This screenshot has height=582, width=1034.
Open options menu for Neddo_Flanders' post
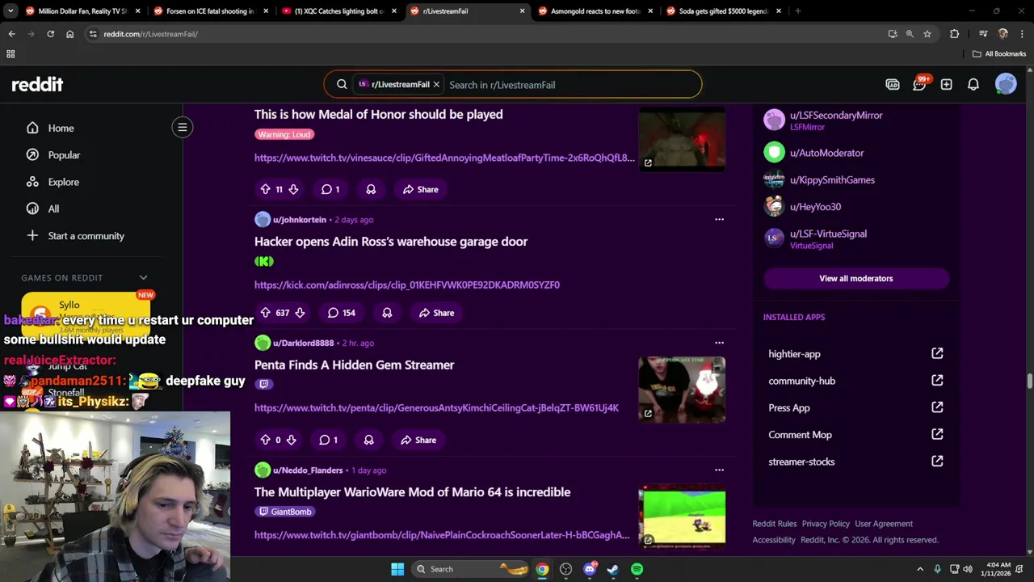tap(719, 470)
